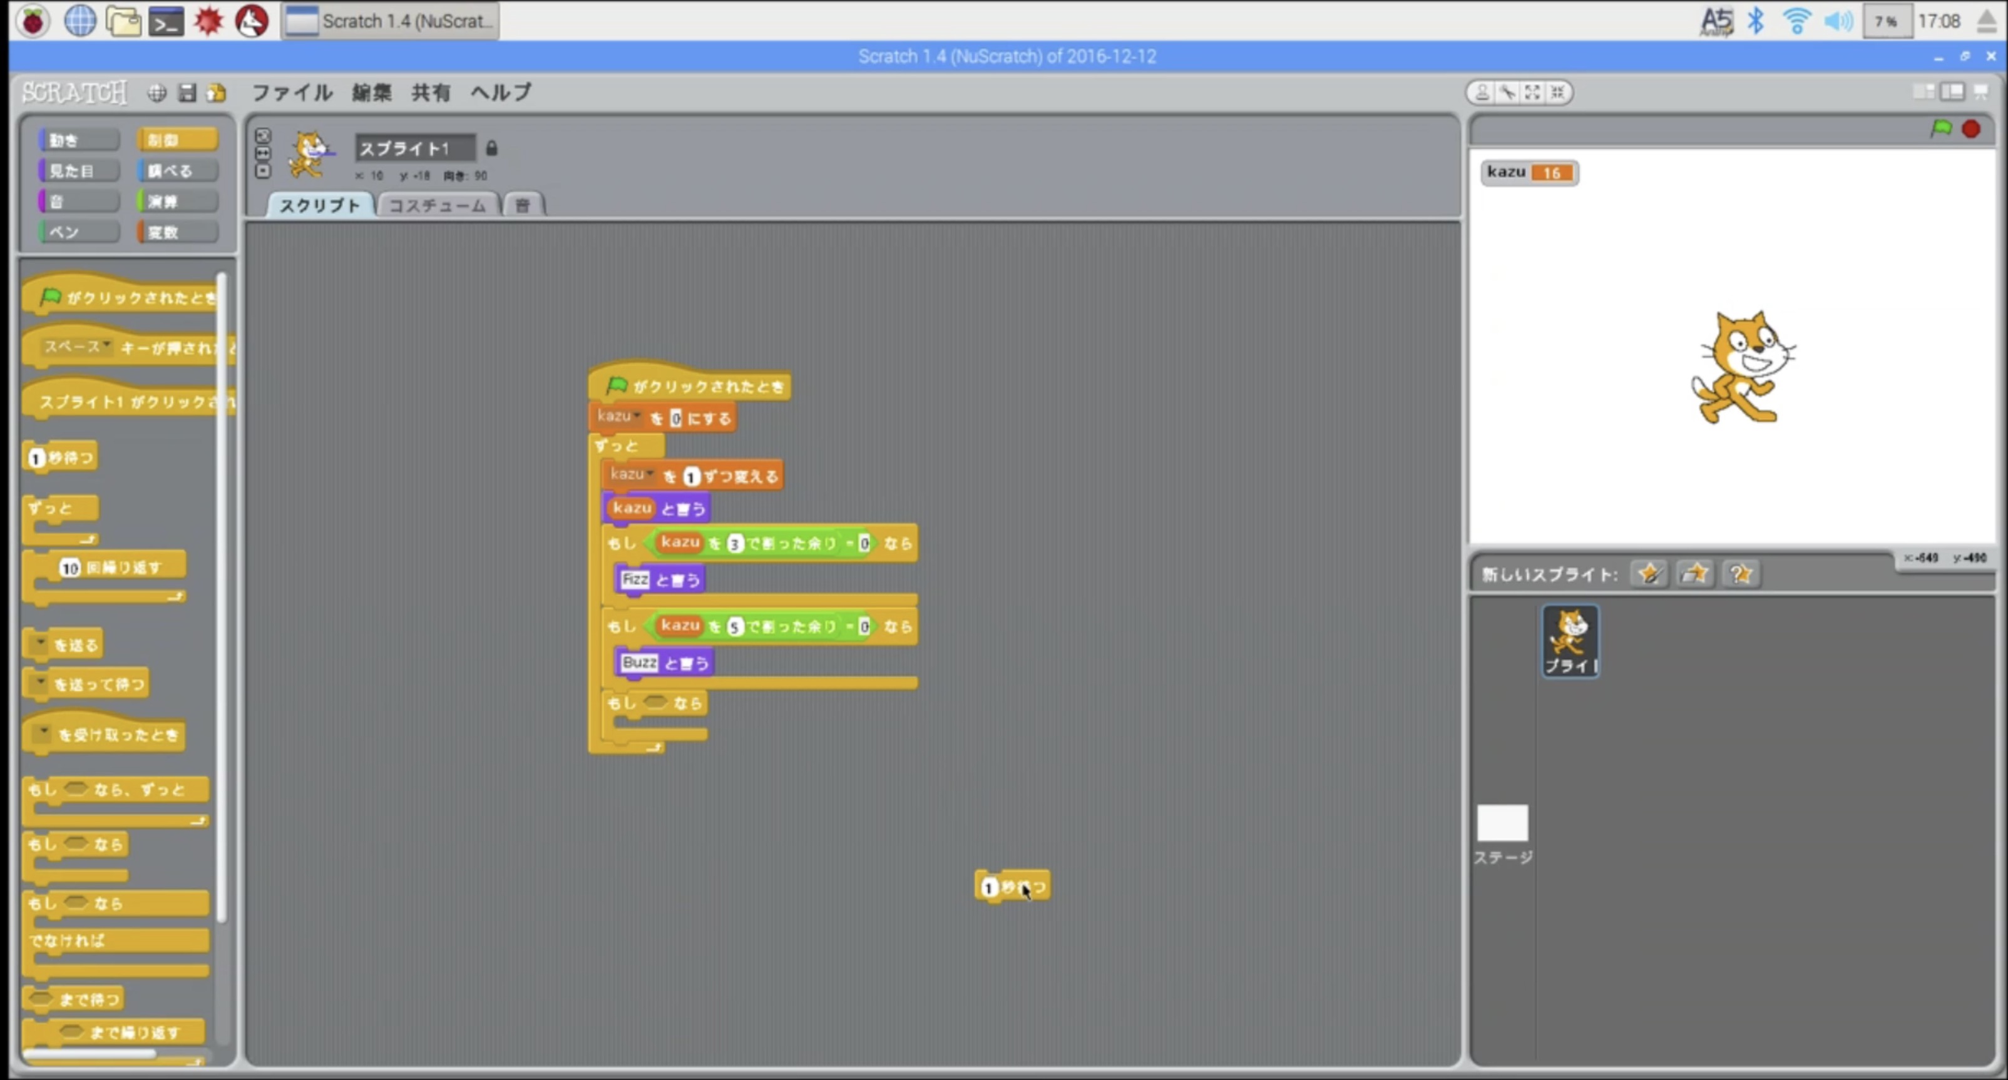Select the 'don't rotate' rotation style button
Screen dimensions: 2008x1080
pos(264,171)
